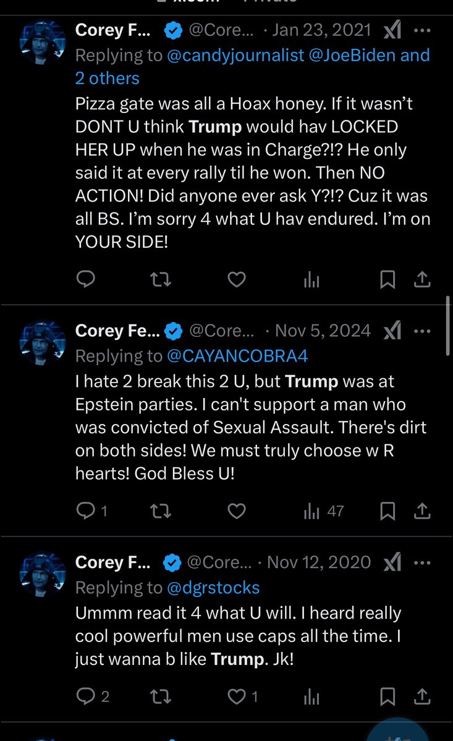The width and height of the screenshot is (453, 741).
Task: Bookmark the Epstein parties tweet
Action: pos(387,511)
